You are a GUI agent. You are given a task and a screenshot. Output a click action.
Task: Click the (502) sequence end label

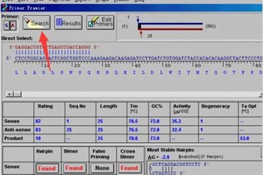210,26
